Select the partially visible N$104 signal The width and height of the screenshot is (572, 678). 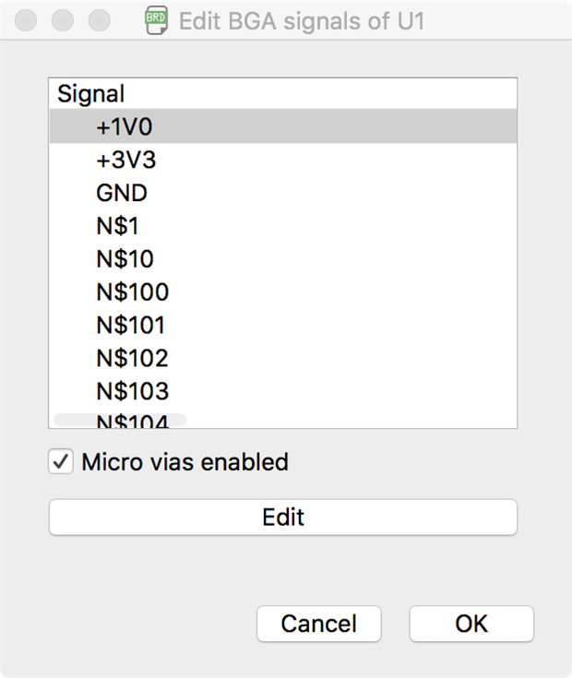point(132,423)
